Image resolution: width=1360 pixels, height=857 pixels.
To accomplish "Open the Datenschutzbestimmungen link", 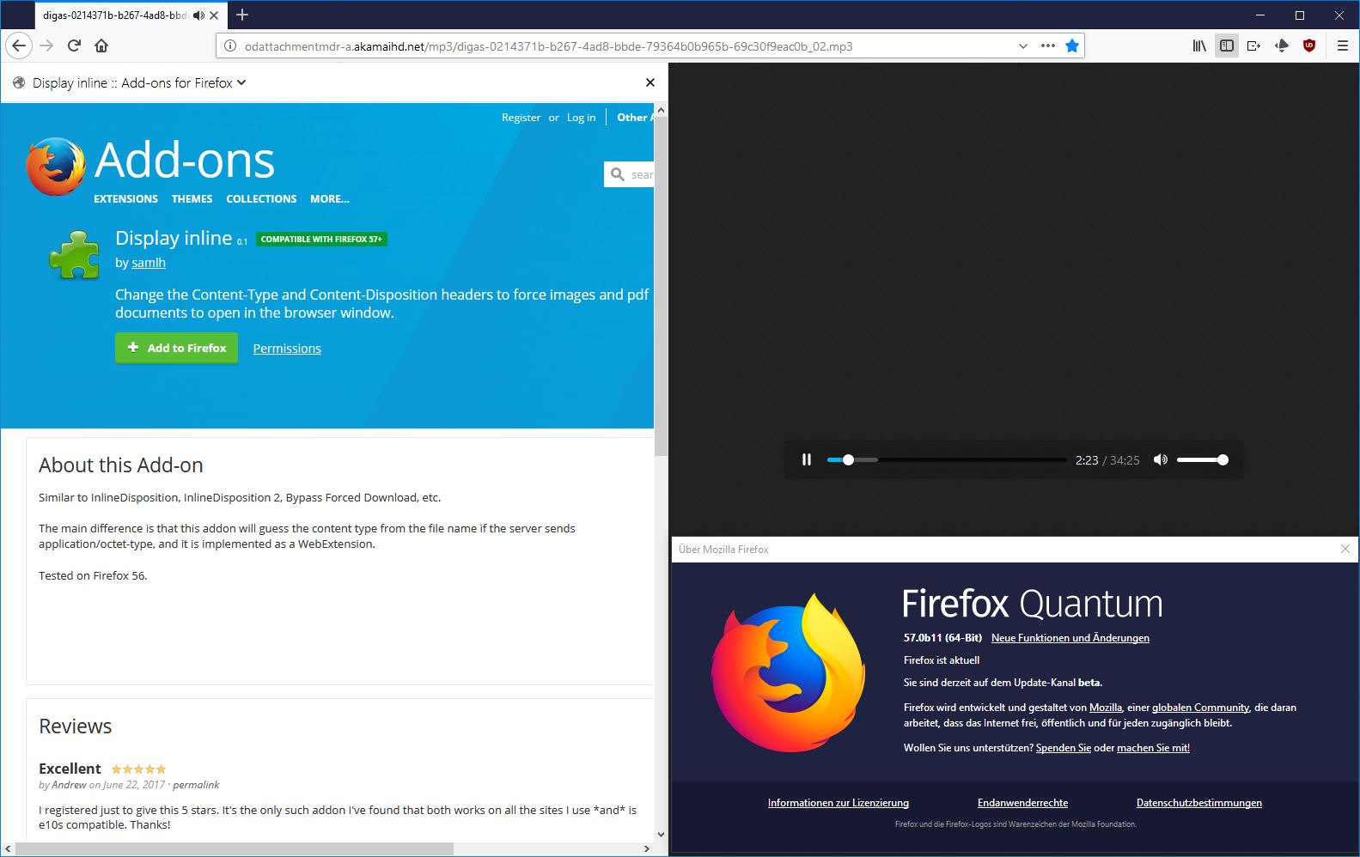I will pos(1198,803).
